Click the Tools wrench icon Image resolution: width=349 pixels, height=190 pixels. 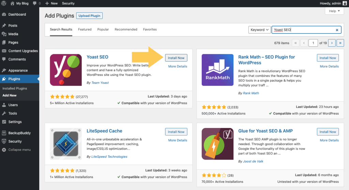click(x=4, y=113)
